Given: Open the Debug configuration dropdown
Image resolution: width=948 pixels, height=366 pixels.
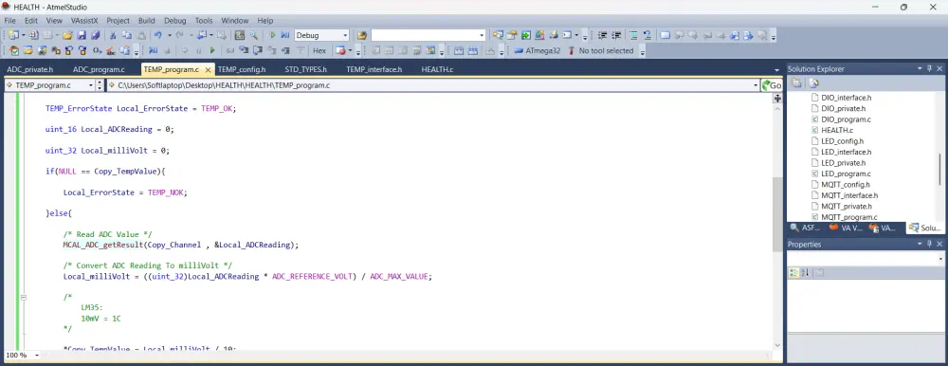Looking at the screenshot, I should (x=345, y=36).
